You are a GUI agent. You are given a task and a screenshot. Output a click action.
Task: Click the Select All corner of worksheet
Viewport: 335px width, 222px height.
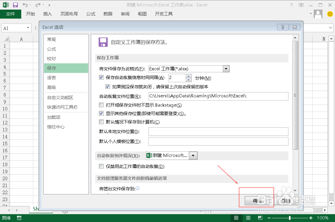(6, 39)
